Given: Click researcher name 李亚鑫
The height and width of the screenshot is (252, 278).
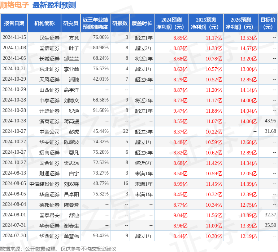Looking at the screenshot, I should click(x=71, y=69).
